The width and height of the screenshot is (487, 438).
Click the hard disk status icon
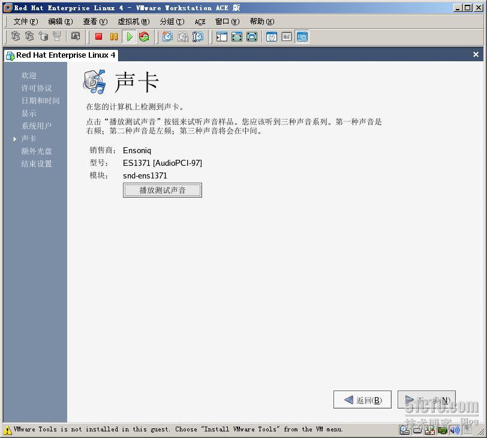click(417, 430)
